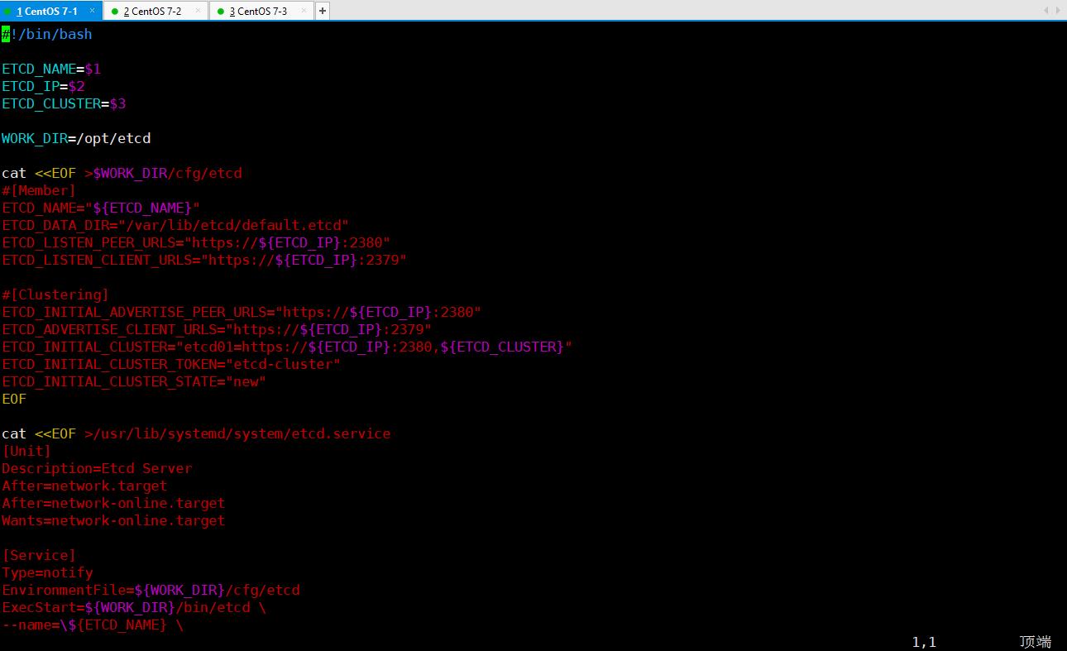Click the standalone EOF terminator line

point(14,399)
